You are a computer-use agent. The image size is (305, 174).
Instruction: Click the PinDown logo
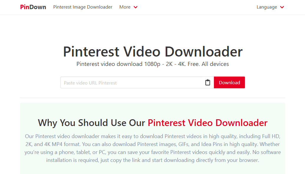point(33,7)
